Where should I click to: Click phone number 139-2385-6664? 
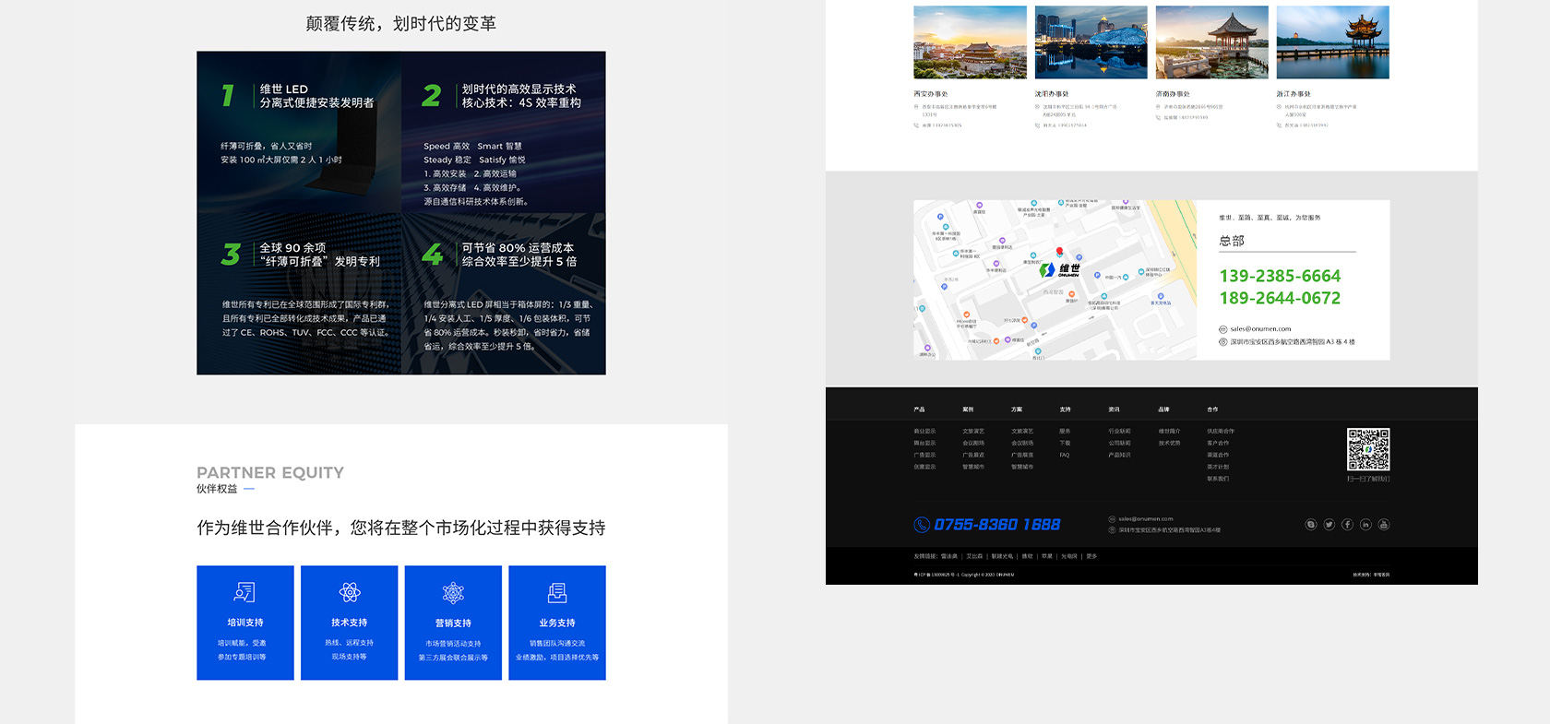1280,276
